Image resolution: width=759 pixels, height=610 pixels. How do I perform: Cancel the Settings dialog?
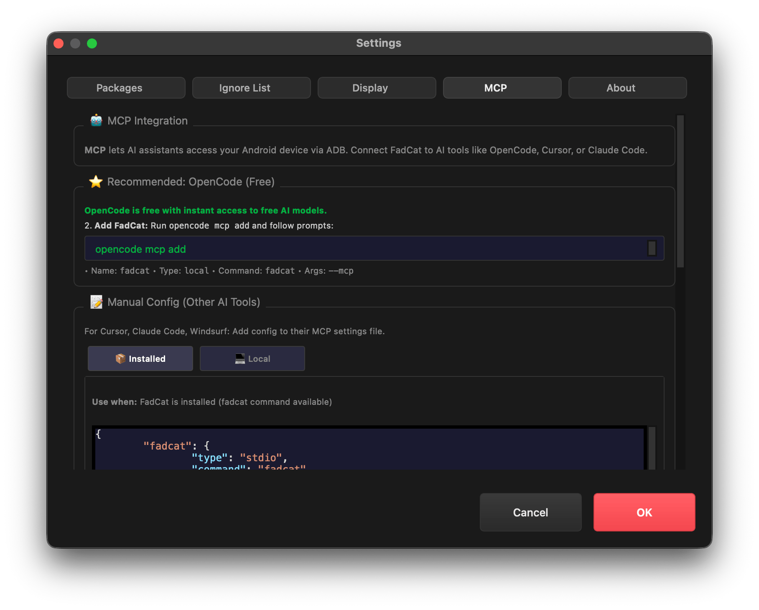[x=531, y=512]
